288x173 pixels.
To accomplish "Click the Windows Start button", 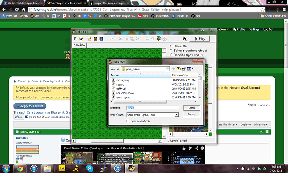I will [6, 168].
